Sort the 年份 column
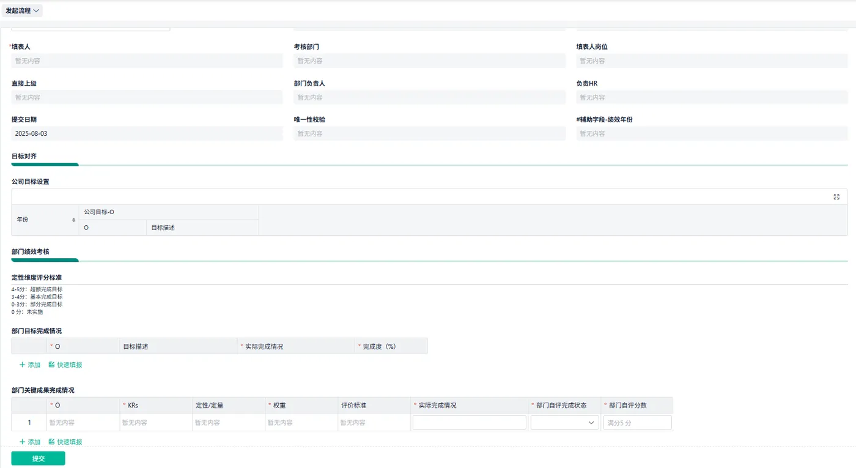The height and width of the screenshot is (468, 856). [x=74, y=220]
